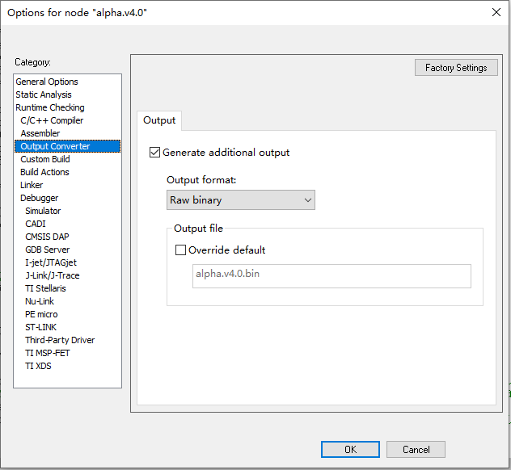Click the Factory Settings button
Viewport: 511px width, 470px height.
point(456,67)
